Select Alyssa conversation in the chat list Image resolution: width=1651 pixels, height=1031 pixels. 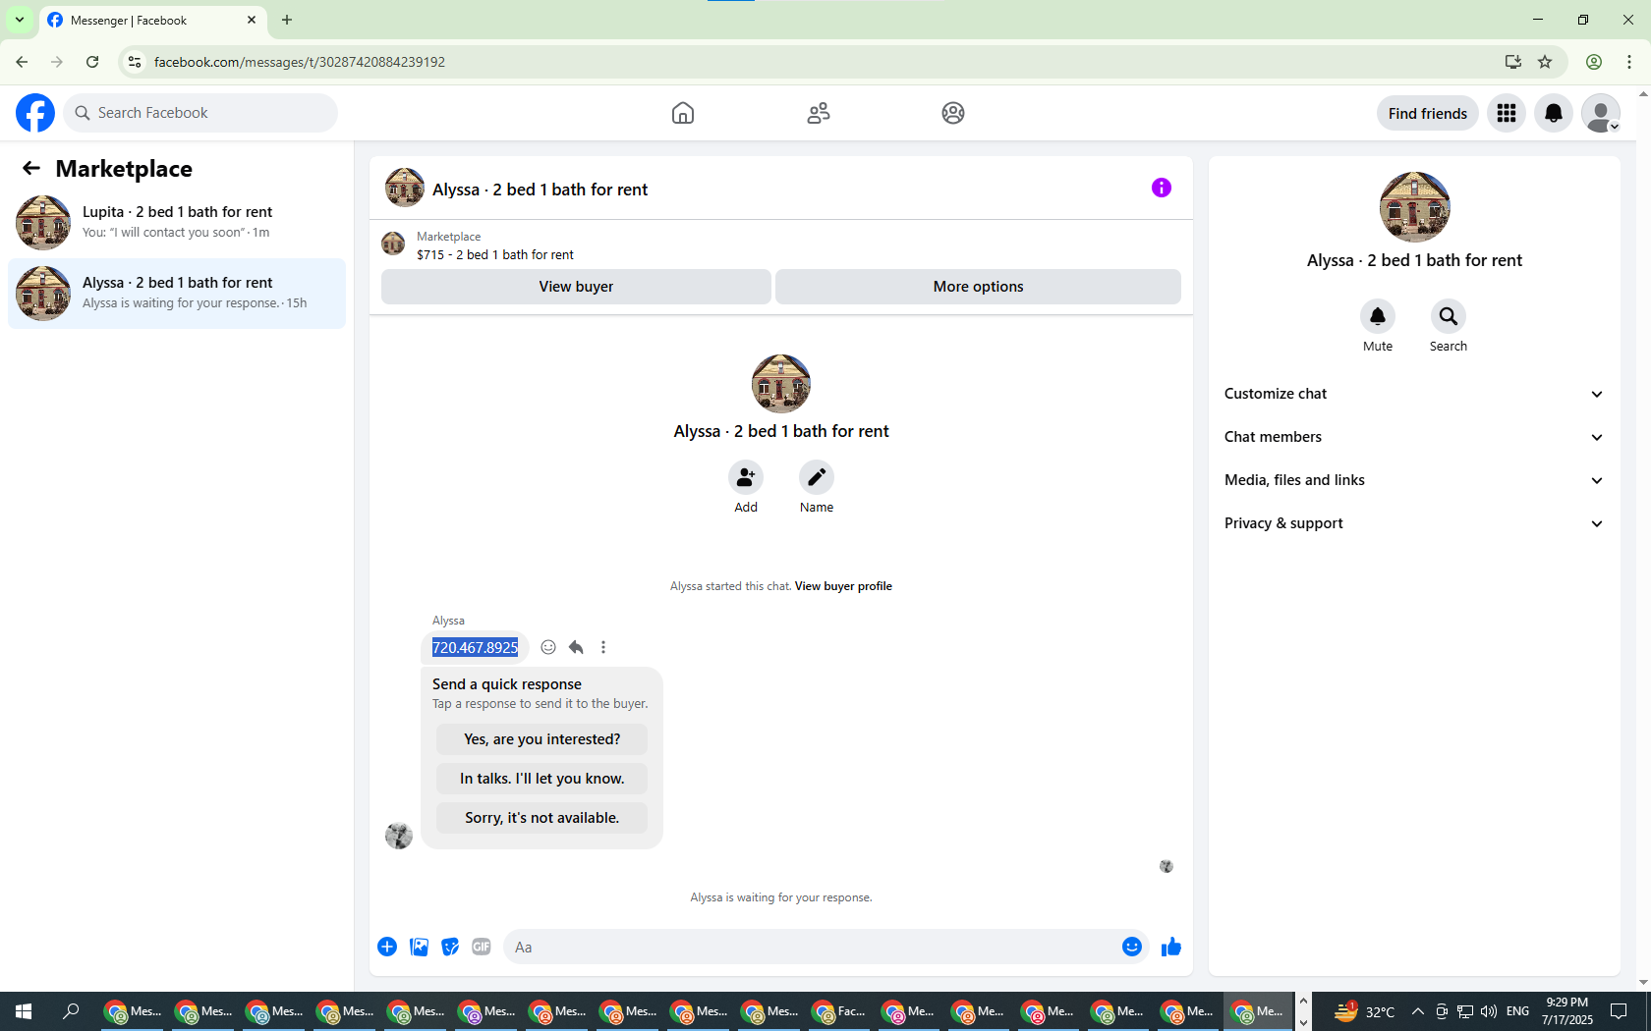click(177, 294)
